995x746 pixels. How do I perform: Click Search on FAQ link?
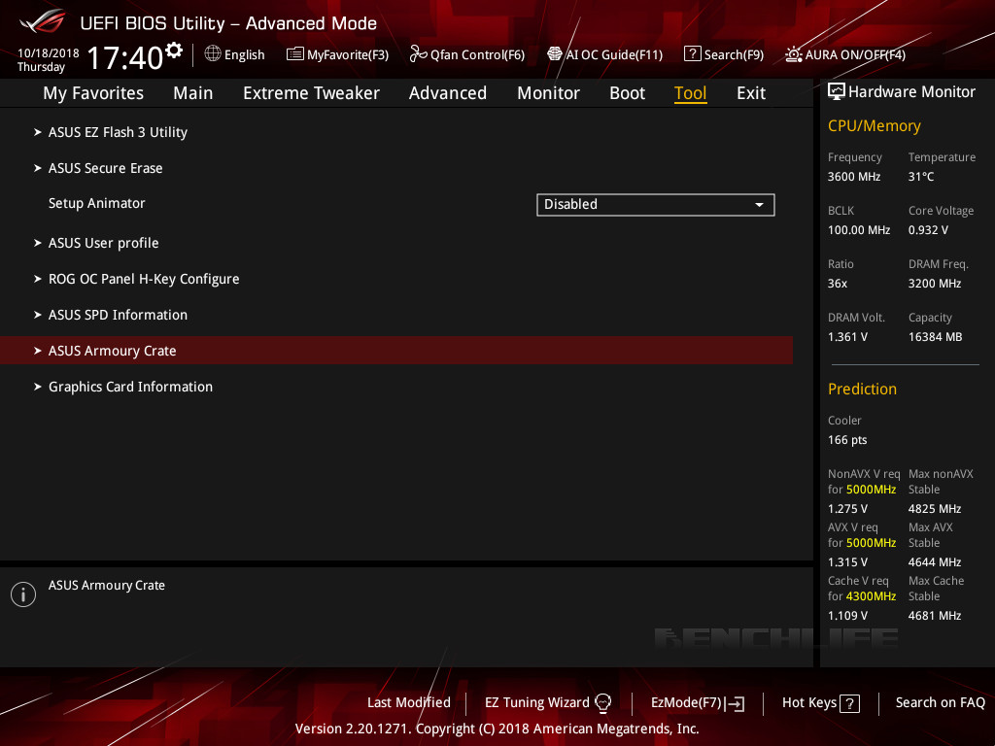tap(940, 703)
